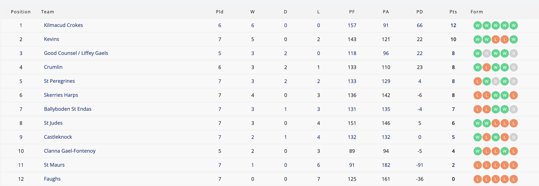Viewport: 539px width, 186px height.
Task: Open the St Maurs team link
Action: pyautogui.click(x=54, y=165)
